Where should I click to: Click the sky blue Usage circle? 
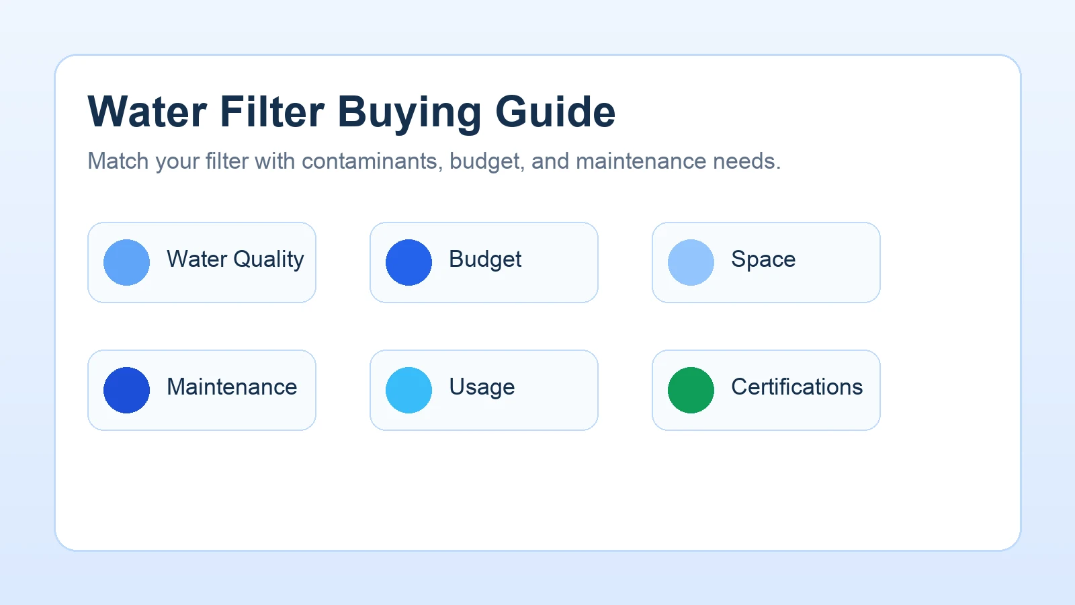pyautogui.click(x=408, y=390)
